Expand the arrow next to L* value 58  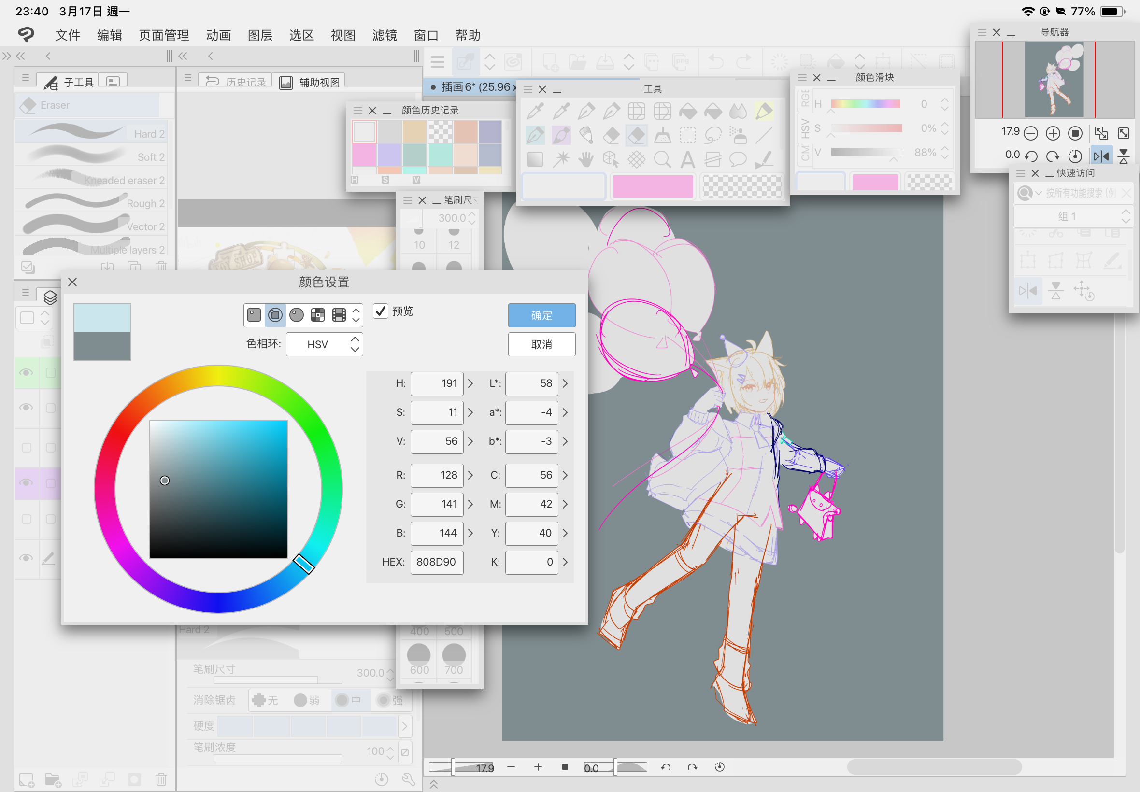click(565, 383)
